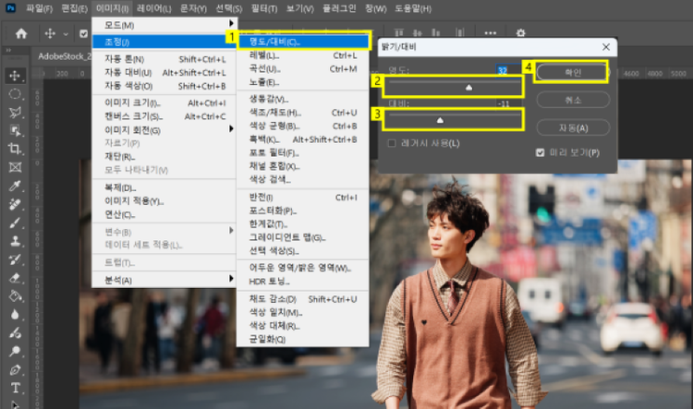Viewport: 693px width, 409px height.
Task: Choose 레벨(L) from adjustments submenu
Action: [x=303, y=55]
